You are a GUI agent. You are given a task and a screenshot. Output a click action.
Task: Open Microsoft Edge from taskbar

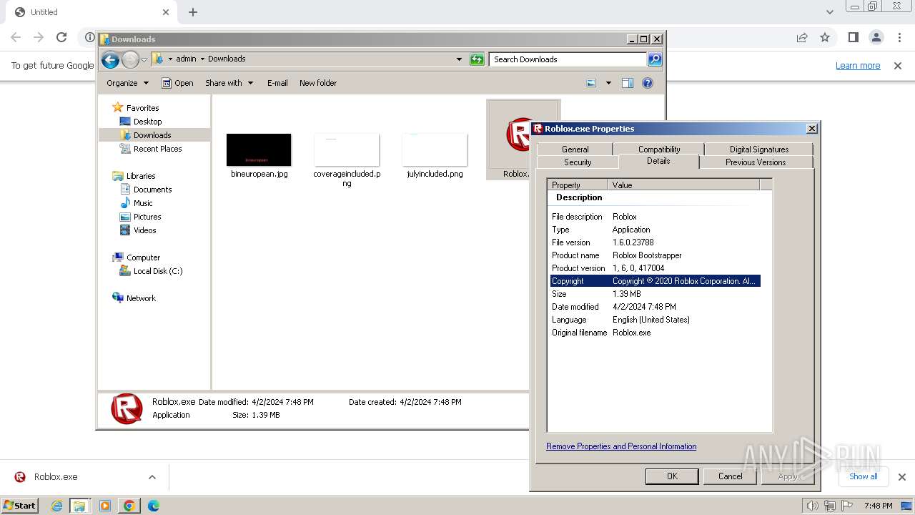tap(153, 506)
